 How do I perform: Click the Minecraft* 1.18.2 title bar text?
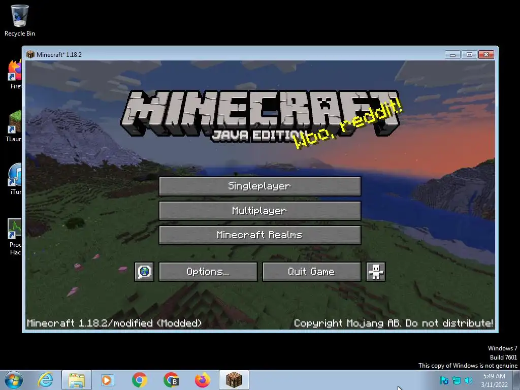(59, 55)
